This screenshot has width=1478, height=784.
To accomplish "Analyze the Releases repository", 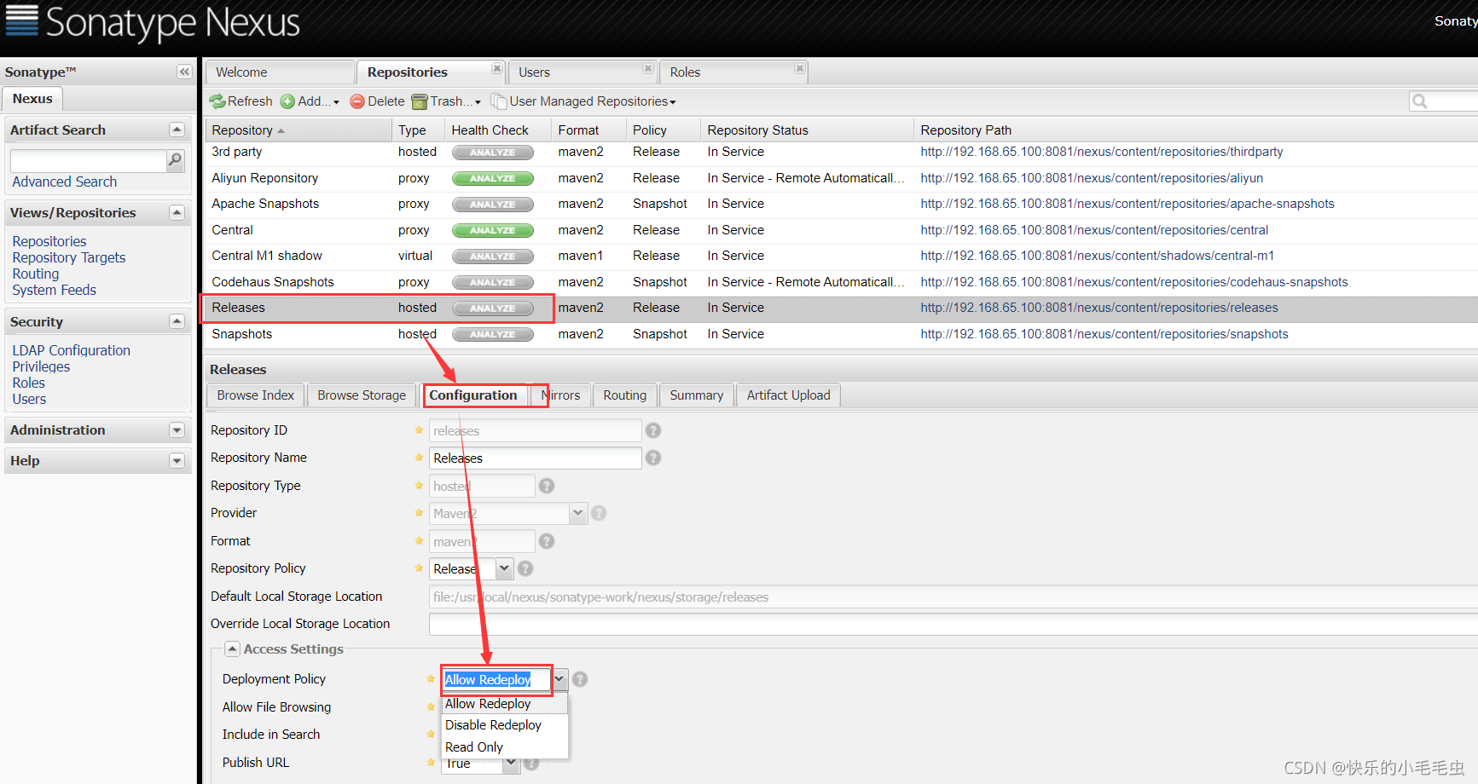I will (x=492, y=308).
